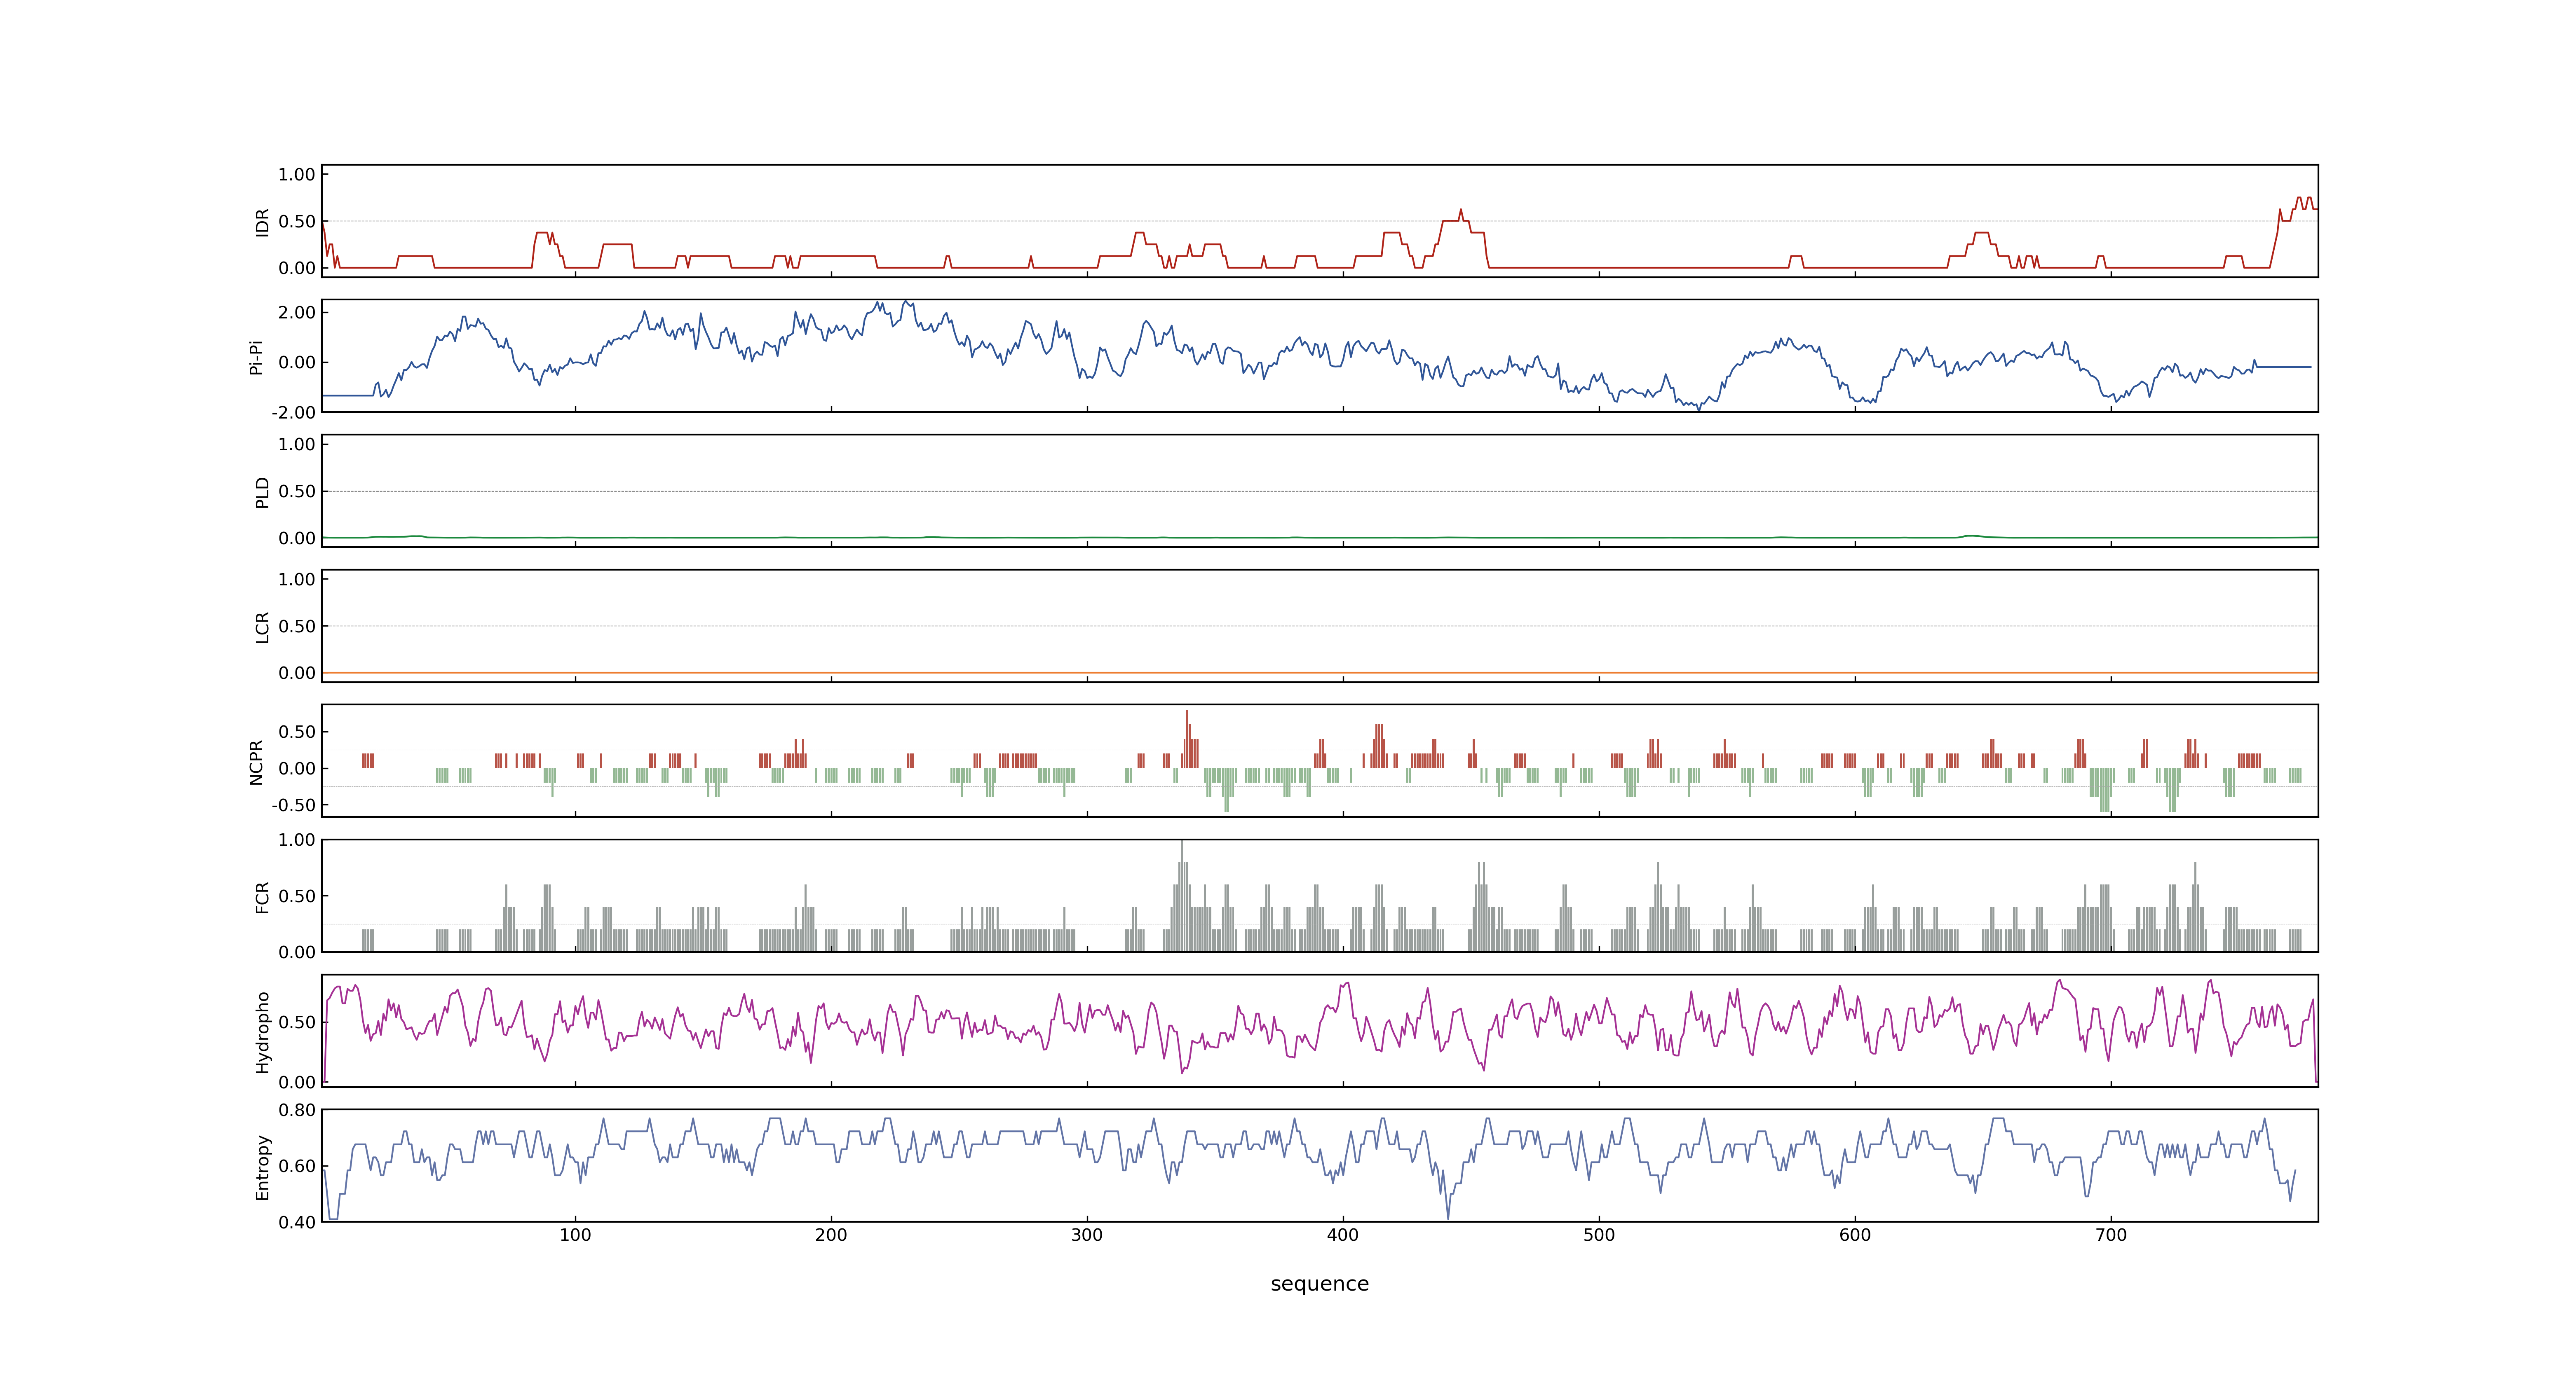Click the x-axis tick label 600
The width and height of the screenshot is (2576, 1373).
point(1855,1235)
